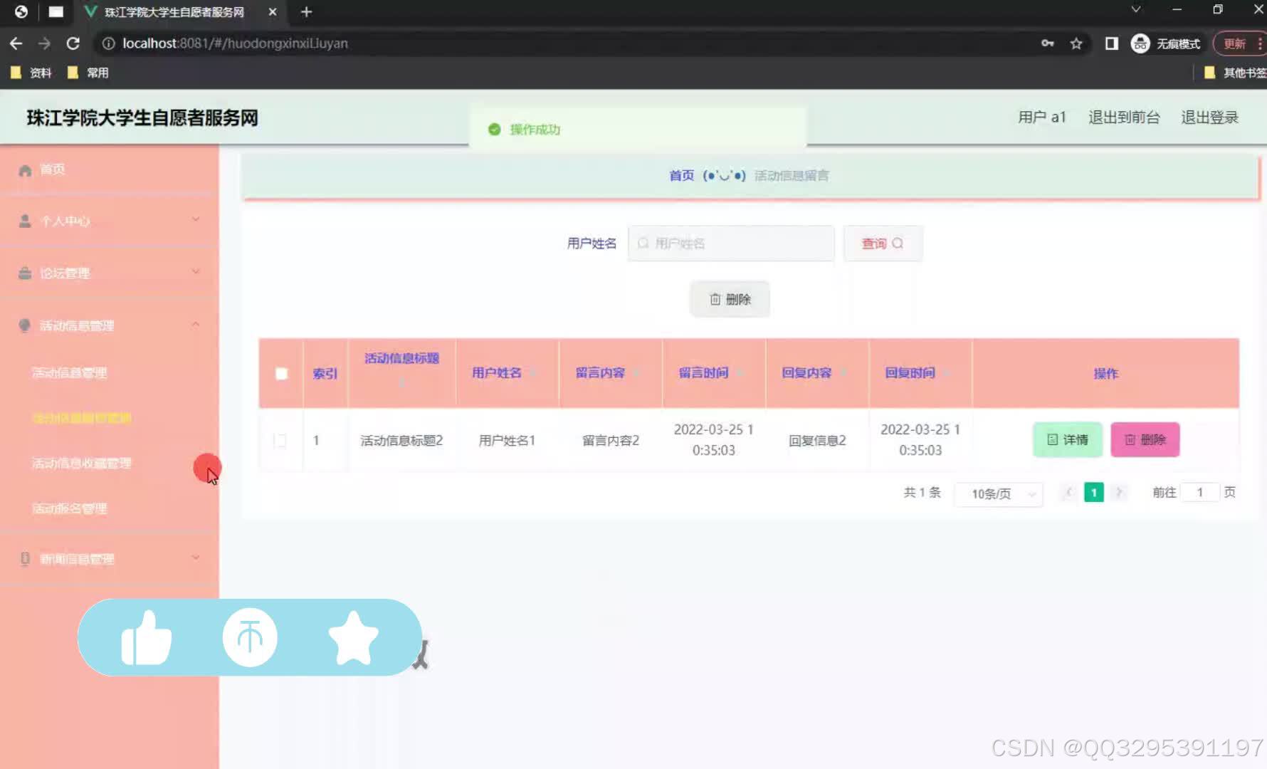Image resolution: width=1267 pixels, height=769 pixels.
Task: Bookmark this page with the star icon
Action: click(x=1076, y=43)
